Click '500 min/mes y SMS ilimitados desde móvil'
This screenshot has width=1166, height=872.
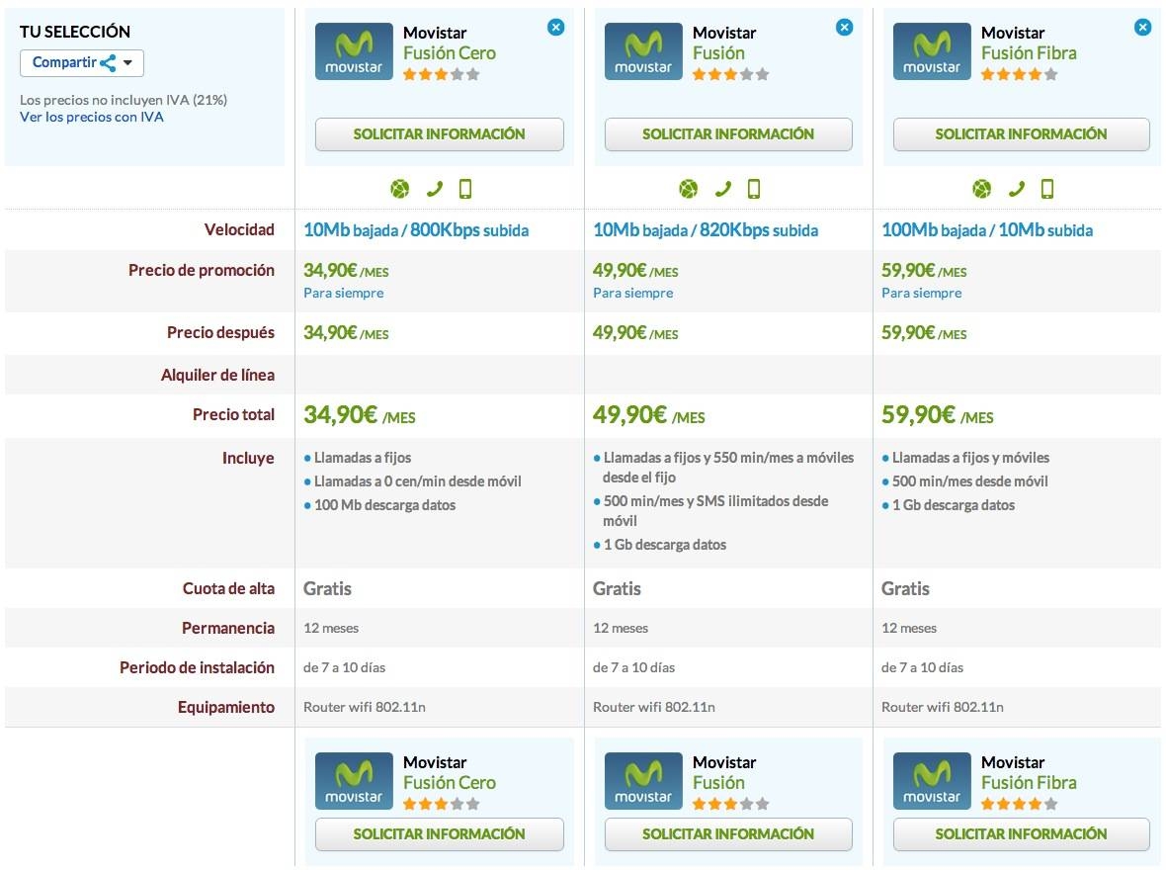pos(715,510)
